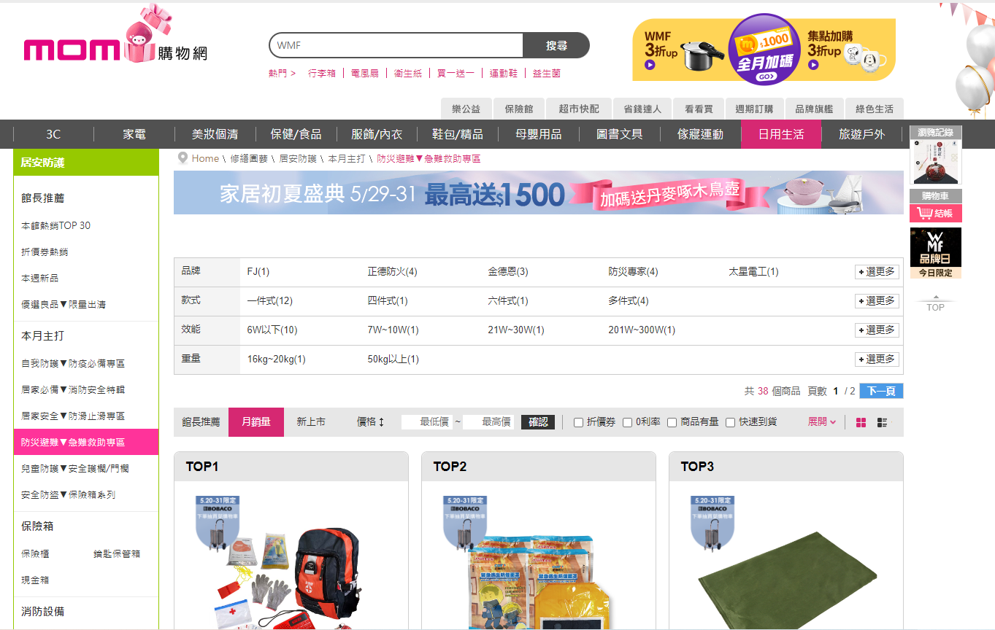The image size is (995, 630).
Task: Filter by brand 金德恩(3)
Action: (x=508, y=272)
